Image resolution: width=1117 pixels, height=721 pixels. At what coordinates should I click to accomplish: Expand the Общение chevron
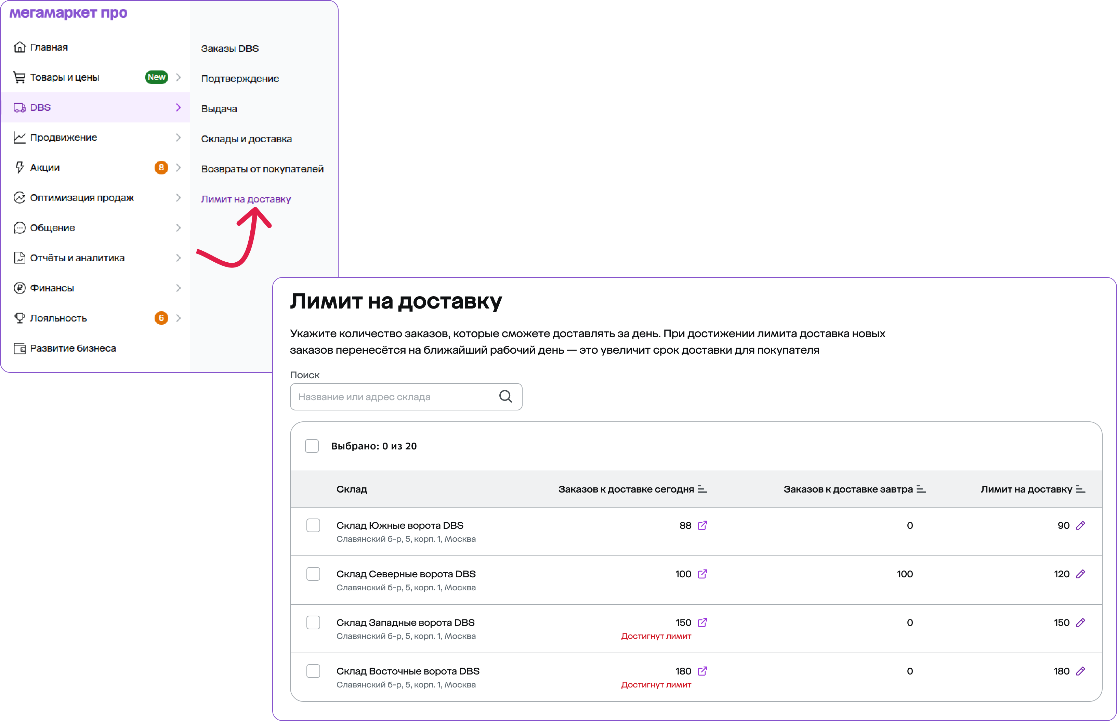point(179,227)
